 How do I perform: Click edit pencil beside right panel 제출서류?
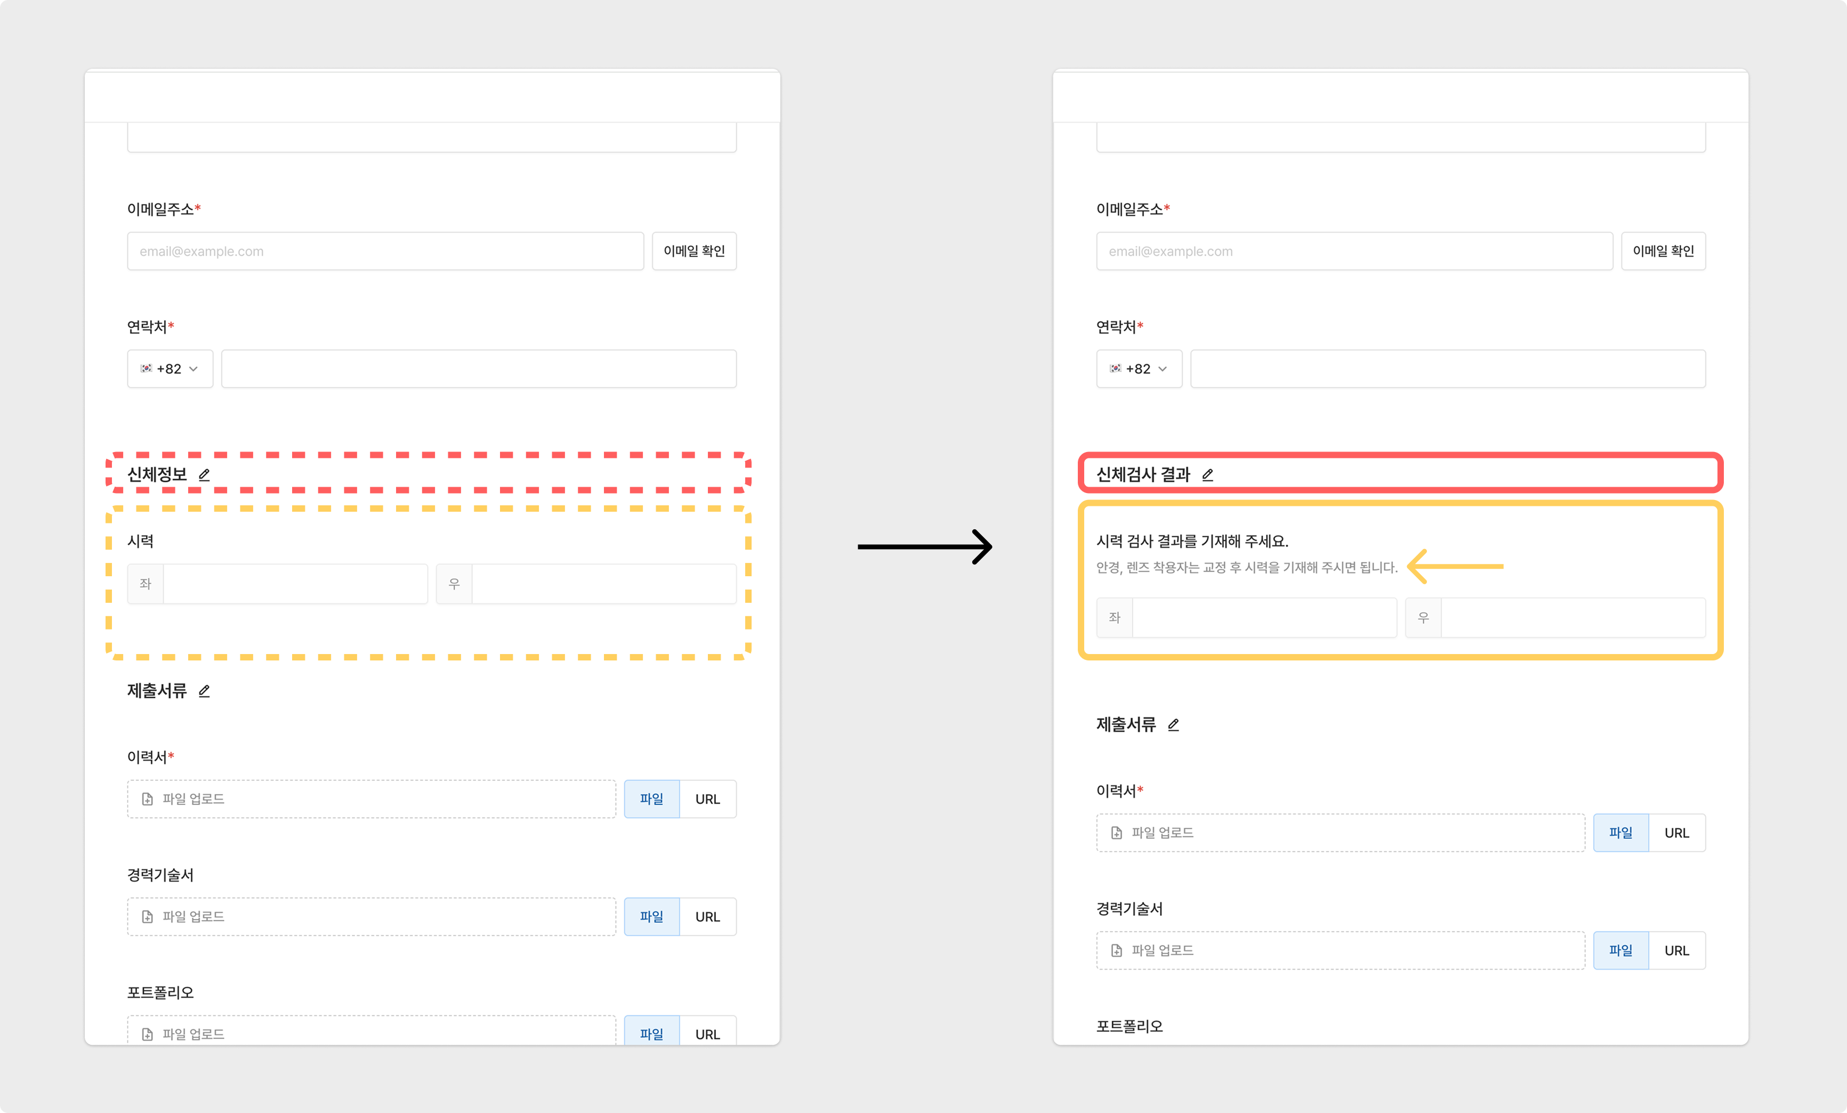pyautogui.click(x=1173, y=725)
